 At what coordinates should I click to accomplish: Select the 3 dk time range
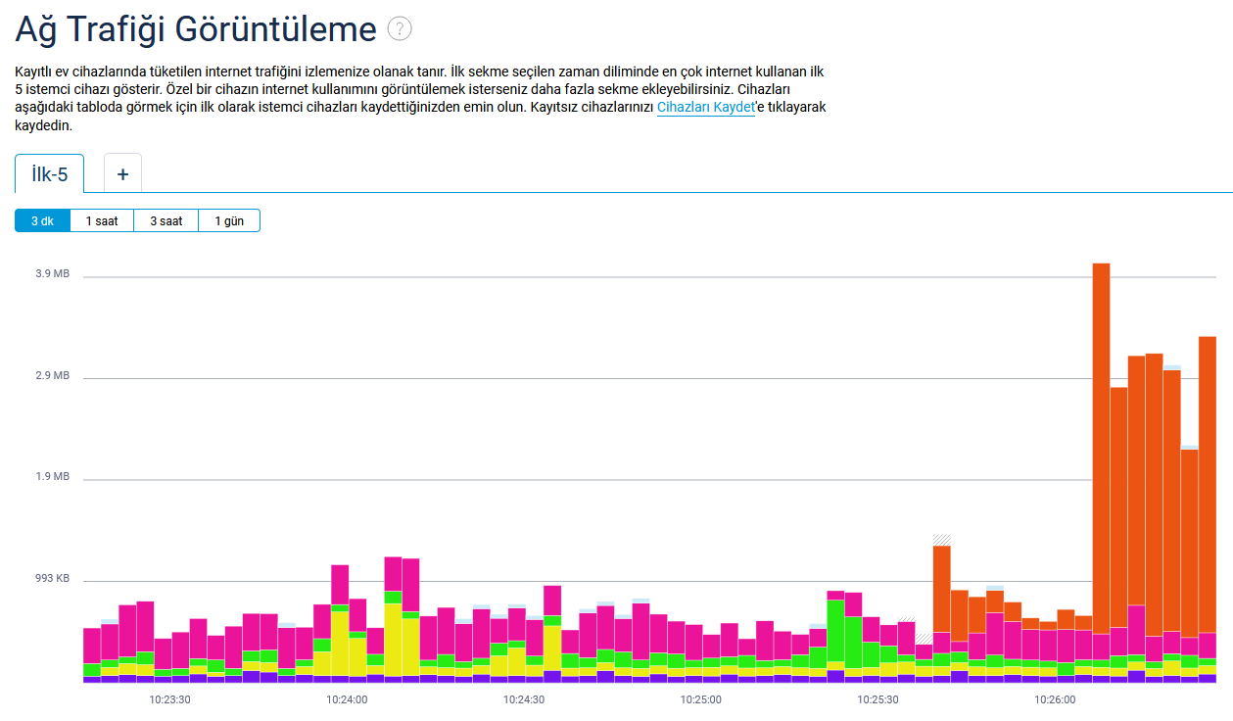[x=42, y=220]
